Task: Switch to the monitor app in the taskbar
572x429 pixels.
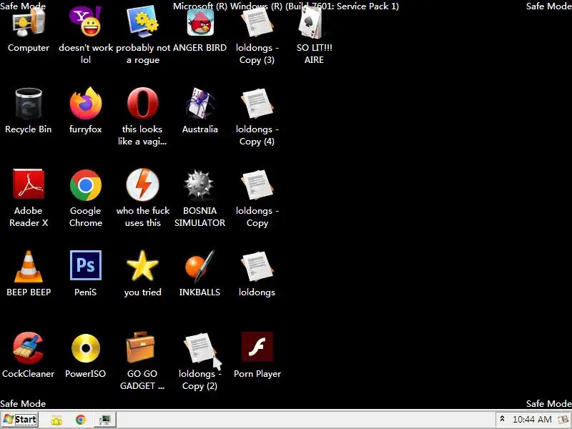Action: click(x=104, y=420)
